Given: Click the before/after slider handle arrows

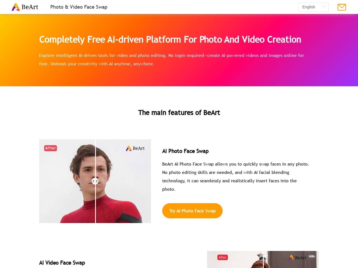Looking at the screenshot, I should (x=95, y=181).
